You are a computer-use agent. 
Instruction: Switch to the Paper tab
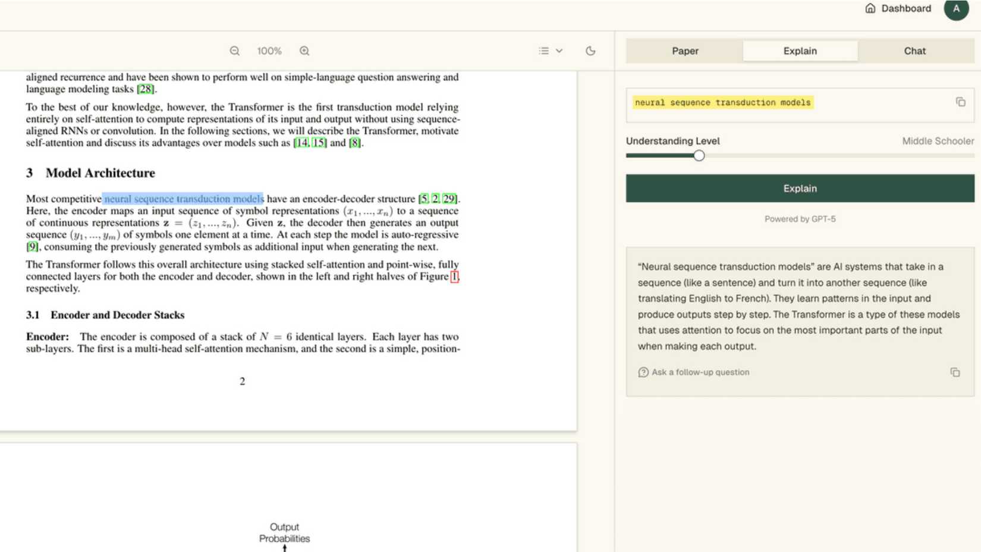tap(685, 51)
